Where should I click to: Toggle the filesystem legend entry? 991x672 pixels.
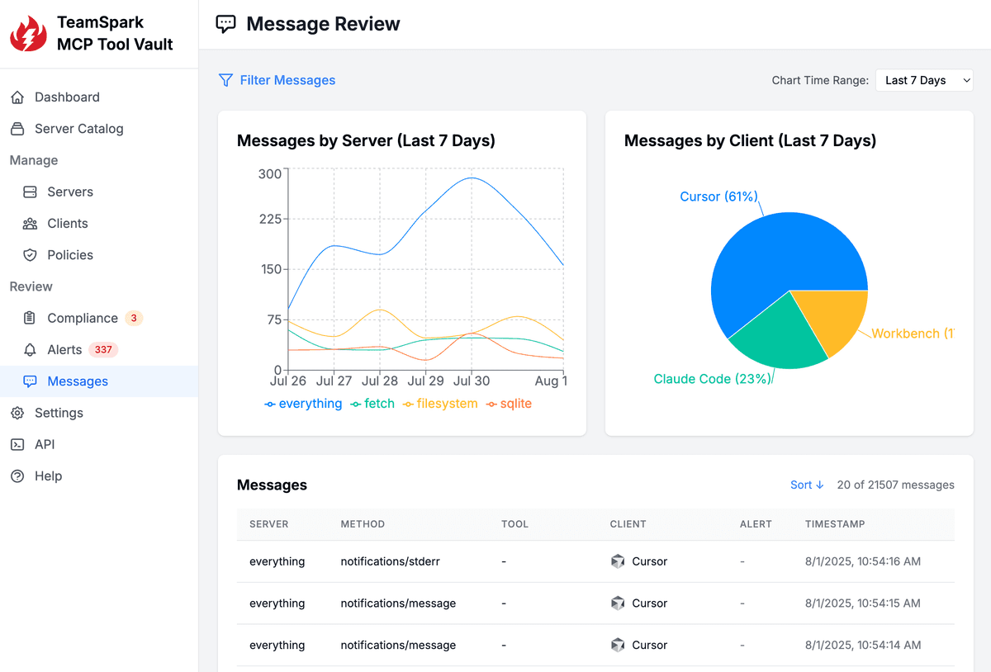[x=440, y=403]
